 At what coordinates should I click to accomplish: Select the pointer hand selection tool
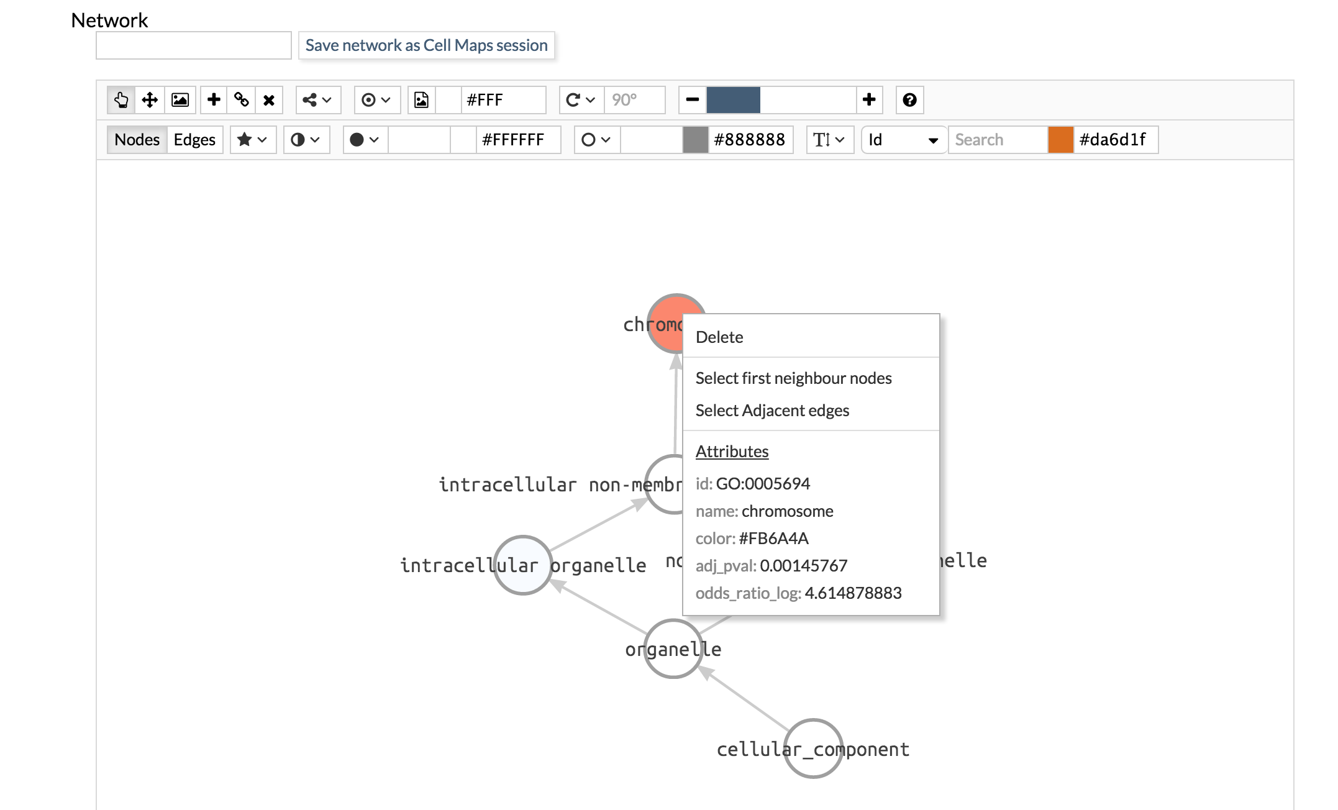[121, 100]
